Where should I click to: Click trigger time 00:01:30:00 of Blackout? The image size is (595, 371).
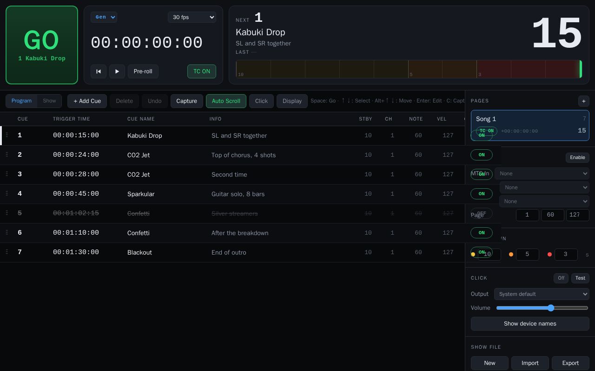[x=76, y=252]
